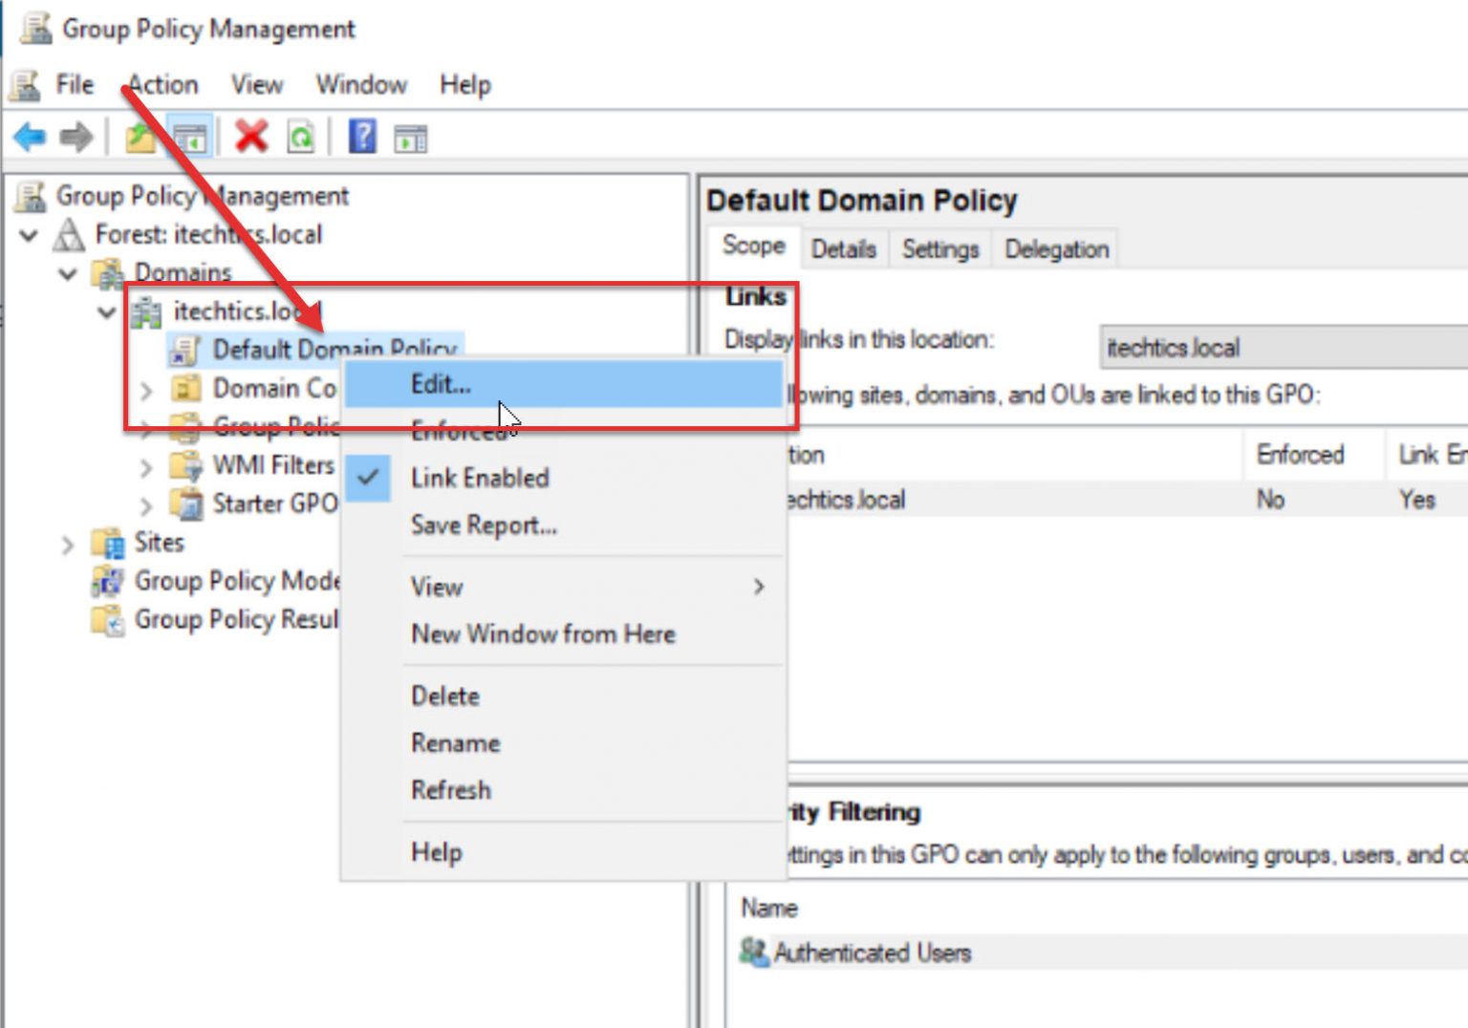Click the Back navigation arrow
1468x1028 pixels.
coord(30,137)
